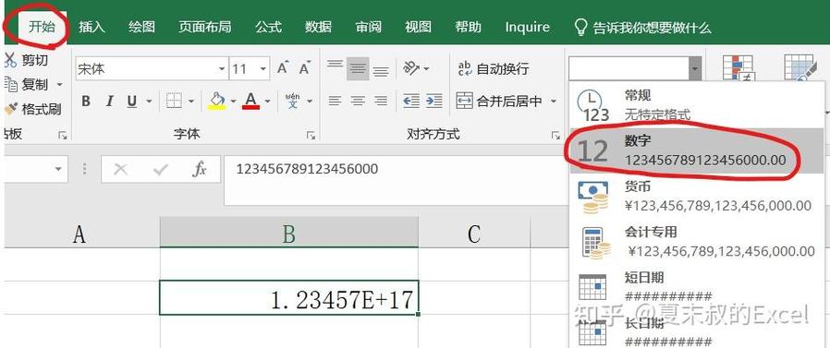Apply cell borders icon

(174, 101)
